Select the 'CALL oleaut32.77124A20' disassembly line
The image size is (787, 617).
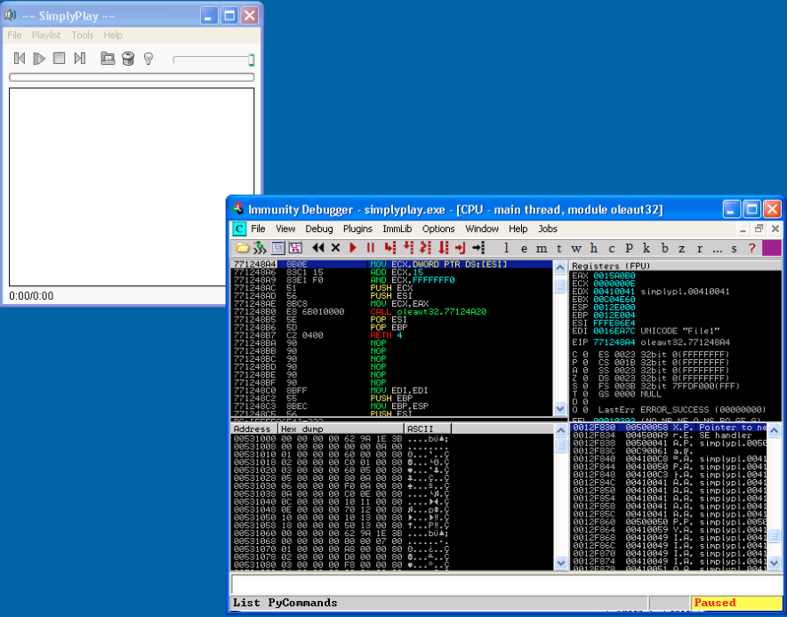coord(392,311)
